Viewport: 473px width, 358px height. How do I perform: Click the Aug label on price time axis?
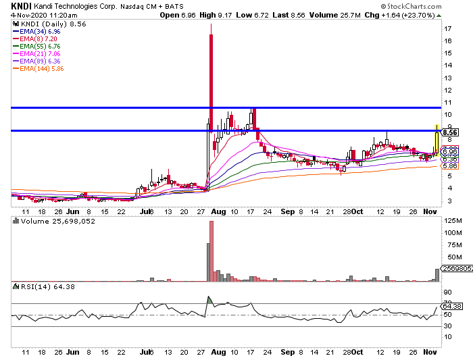(218, 211)
